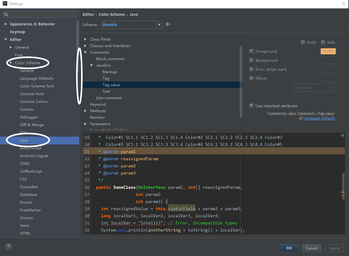This screenshot has height=256, width=349.
Task: Select Line comment attribute
Action: tap(109, 98)
